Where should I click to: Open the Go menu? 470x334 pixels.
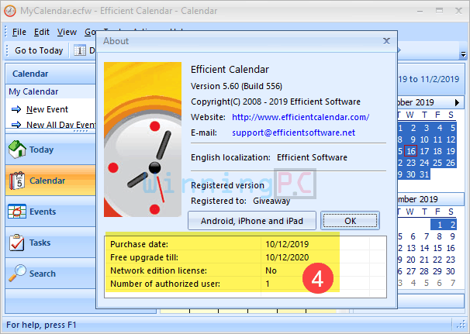tap(90, 32)
